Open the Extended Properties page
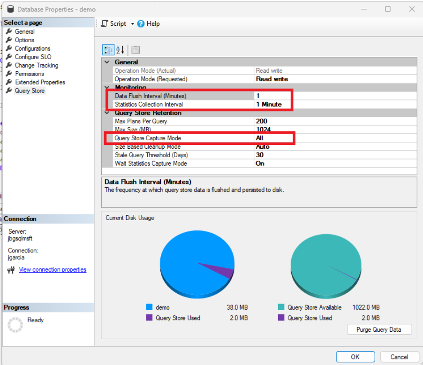The width and height of the screenshot is (423, 365). pyautogui.click(x=40, y=82)
